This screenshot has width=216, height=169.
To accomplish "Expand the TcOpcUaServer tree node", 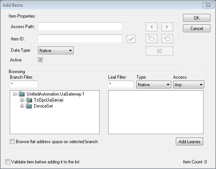I will [x=22, y=100].
